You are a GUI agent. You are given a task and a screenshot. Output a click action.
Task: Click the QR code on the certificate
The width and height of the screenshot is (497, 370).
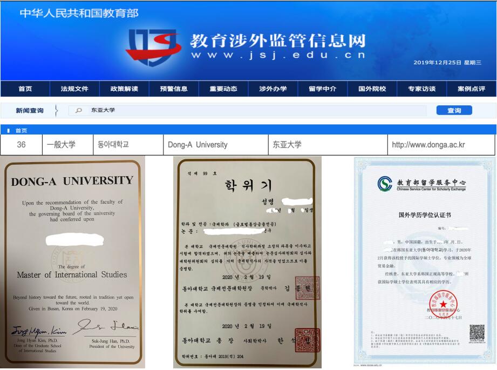click(477, 333)
